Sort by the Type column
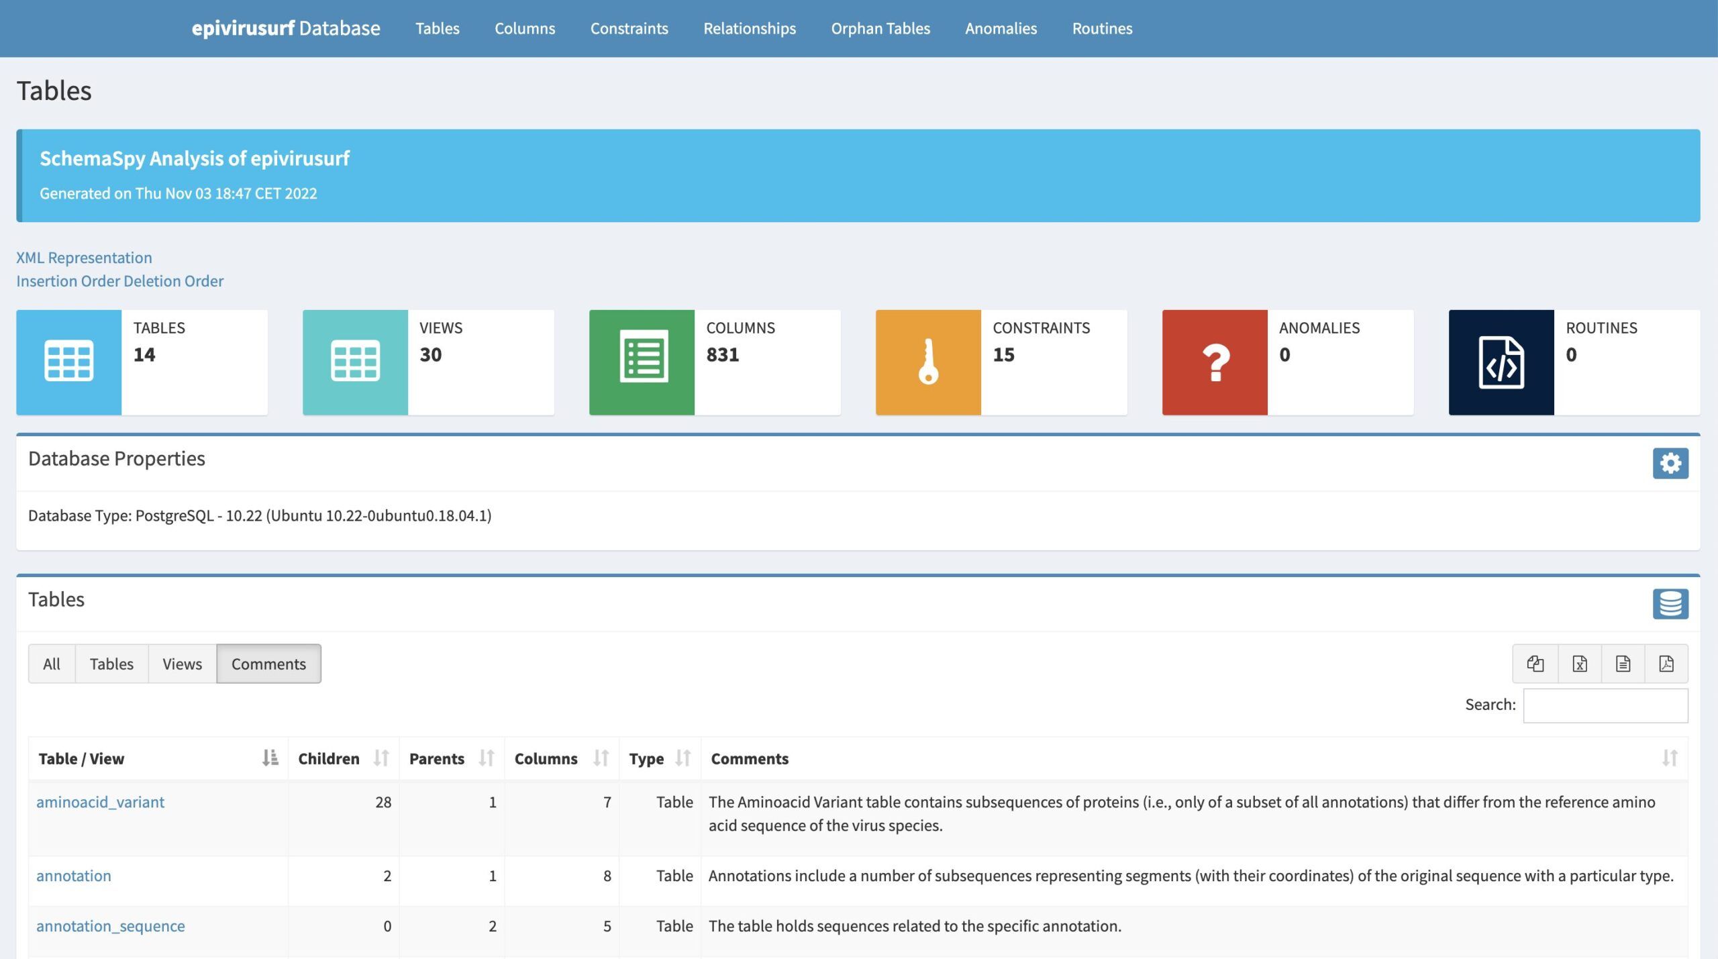 click(x=660, y=758)
